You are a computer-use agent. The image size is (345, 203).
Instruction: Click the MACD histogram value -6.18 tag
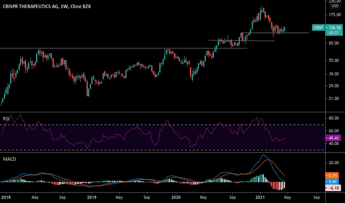[333, 188]
